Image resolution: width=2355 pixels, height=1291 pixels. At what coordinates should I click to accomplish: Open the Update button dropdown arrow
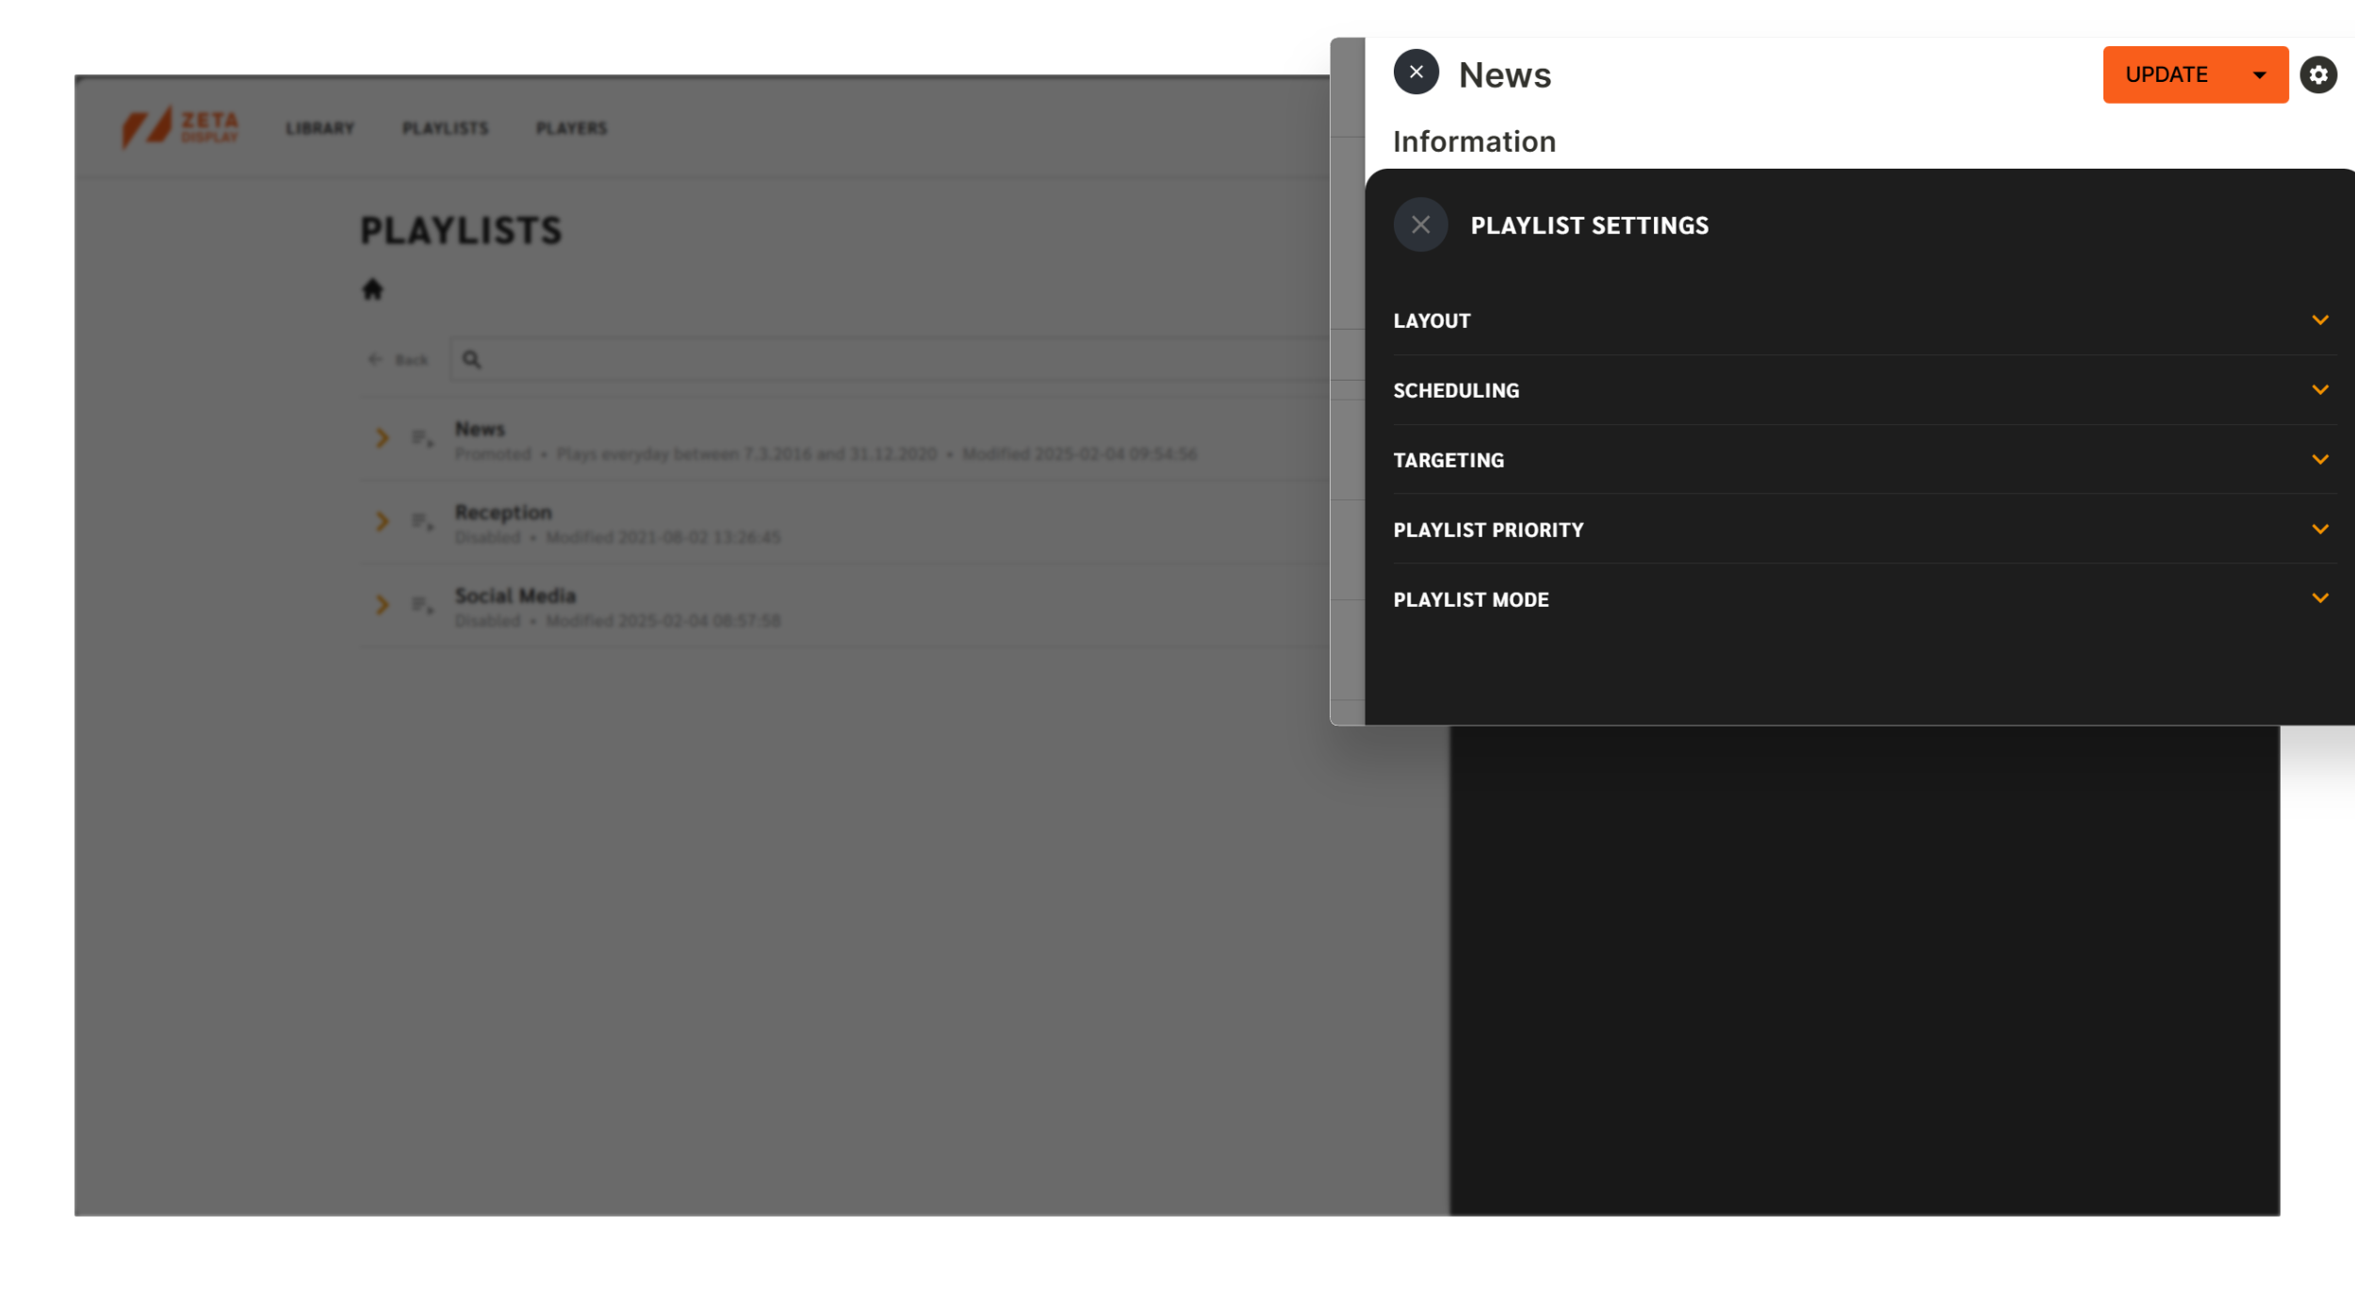click(2259, 74)
